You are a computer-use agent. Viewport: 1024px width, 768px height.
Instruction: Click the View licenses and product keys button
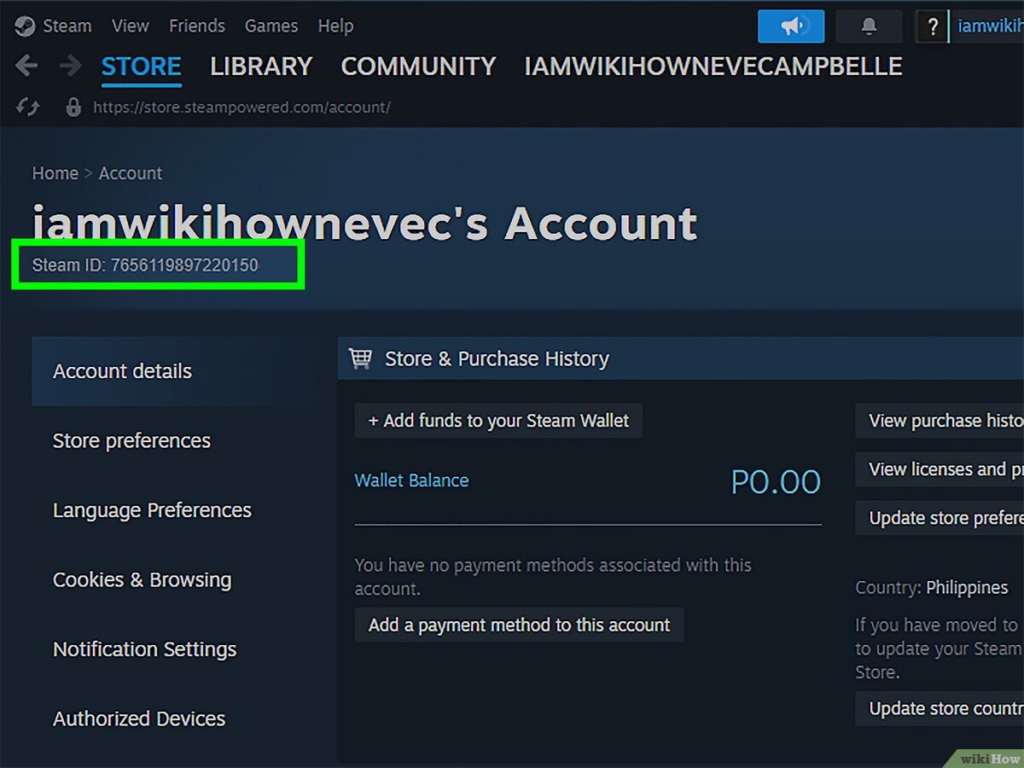[940, 469]
